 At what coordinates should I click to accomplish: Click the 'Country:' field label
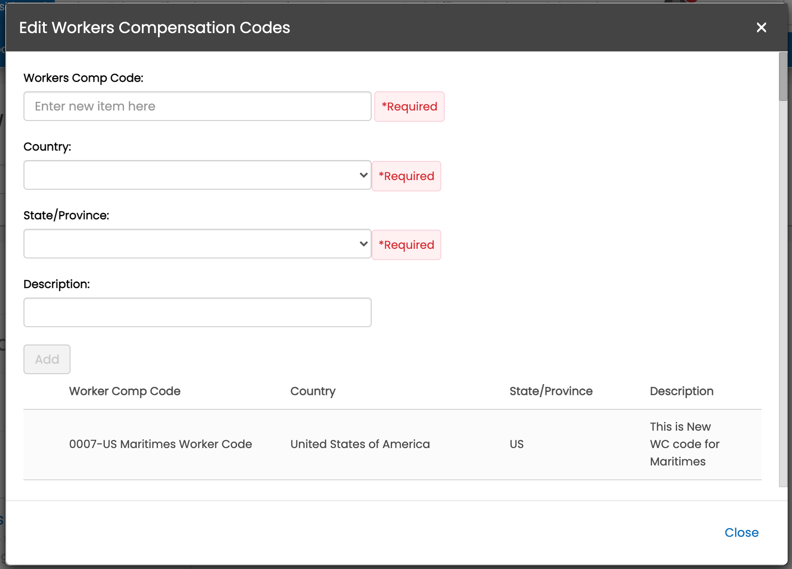tap(47, 147)
